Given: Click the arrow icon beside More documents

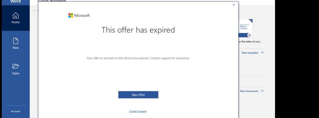Looking at the screenshot, I should pyautogui.click(x=262, y=91).
